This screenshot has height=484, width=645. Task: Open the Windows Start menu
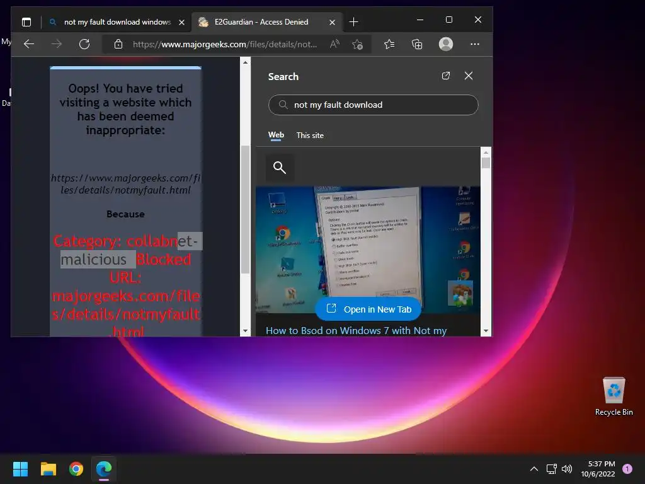[20, 469]
